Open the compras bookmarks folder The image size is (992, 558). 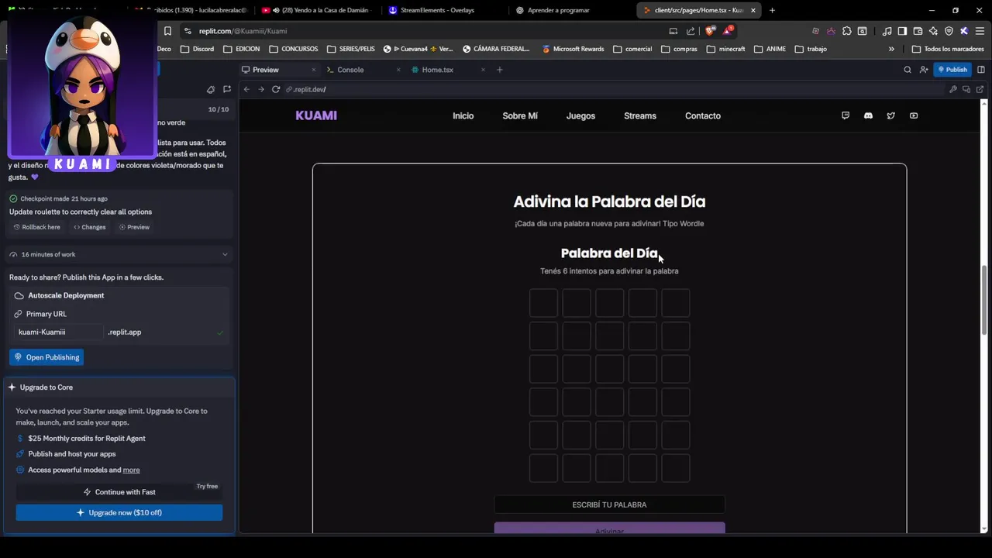tap(679, 49)
